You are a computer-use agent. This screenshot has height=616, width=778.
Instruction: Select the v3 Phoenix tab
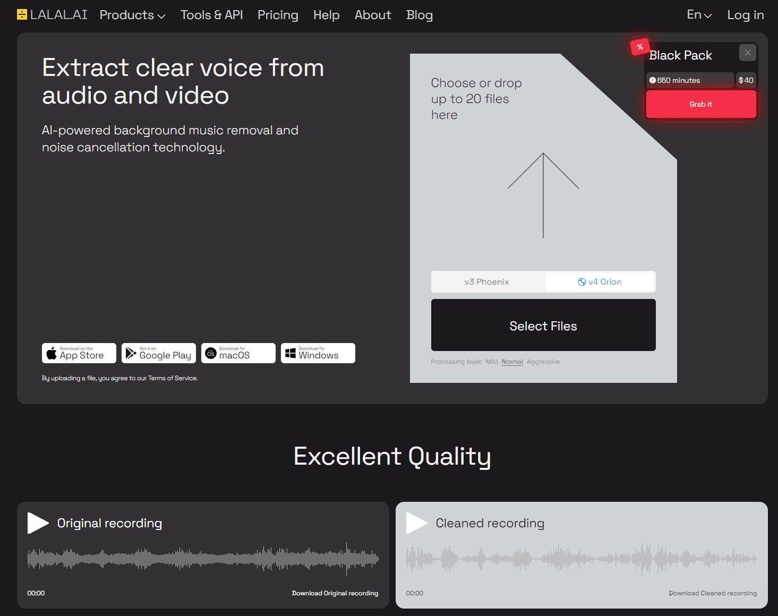point(488,281)
